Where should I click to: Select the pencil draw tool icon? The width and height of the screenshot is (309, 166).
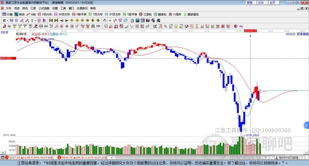click(x=4, y=26)
